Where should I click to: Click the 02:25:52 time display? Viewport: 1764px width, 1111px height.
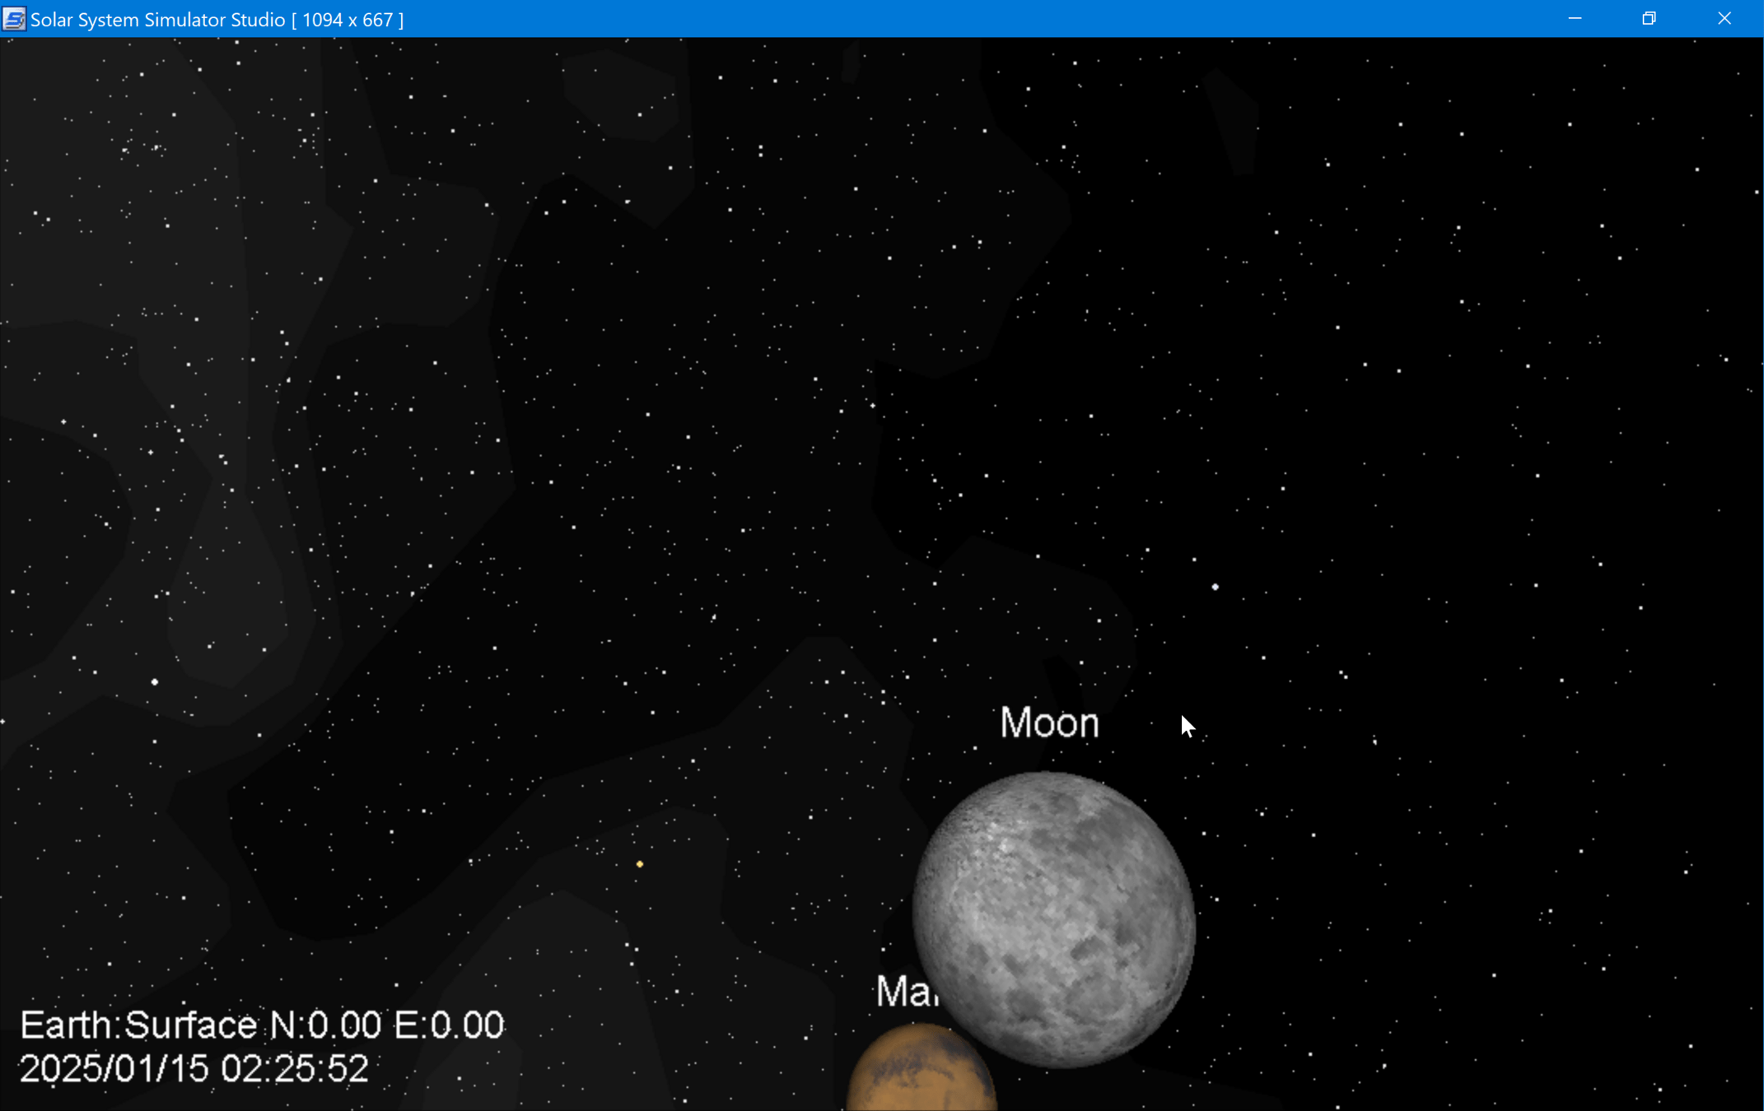pyautogui.click(x=294, y=1069)
